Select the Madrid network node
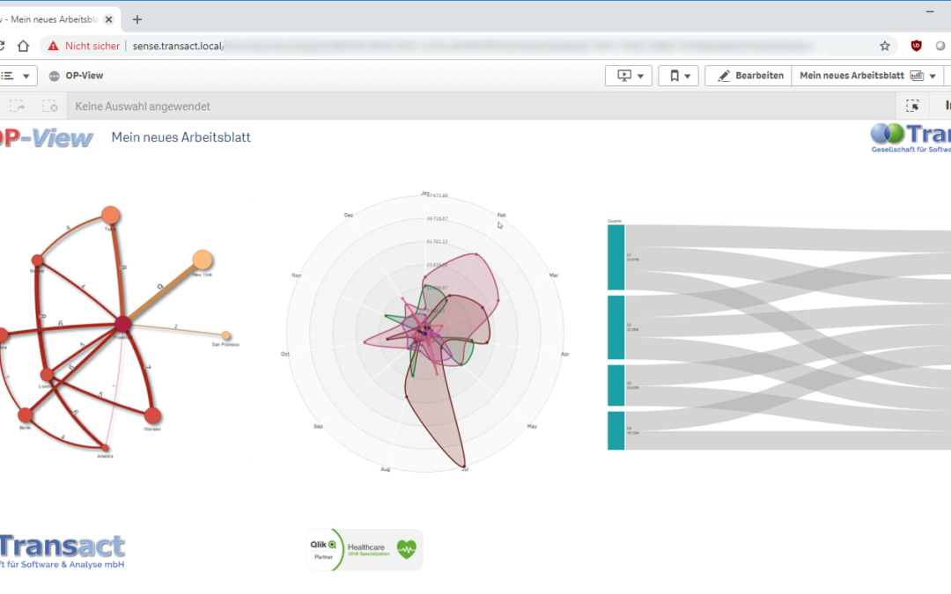Viewport: 951px width, 594px height. 38,260
